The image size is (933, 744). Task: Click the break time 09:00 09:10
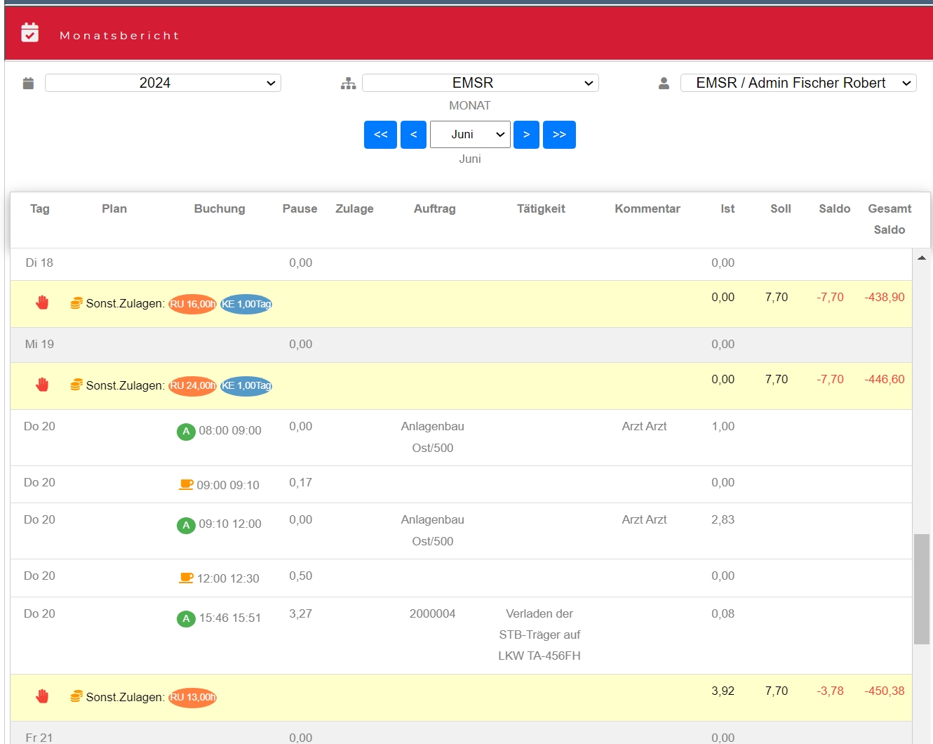pyautogui.click(x=228, y=485)
